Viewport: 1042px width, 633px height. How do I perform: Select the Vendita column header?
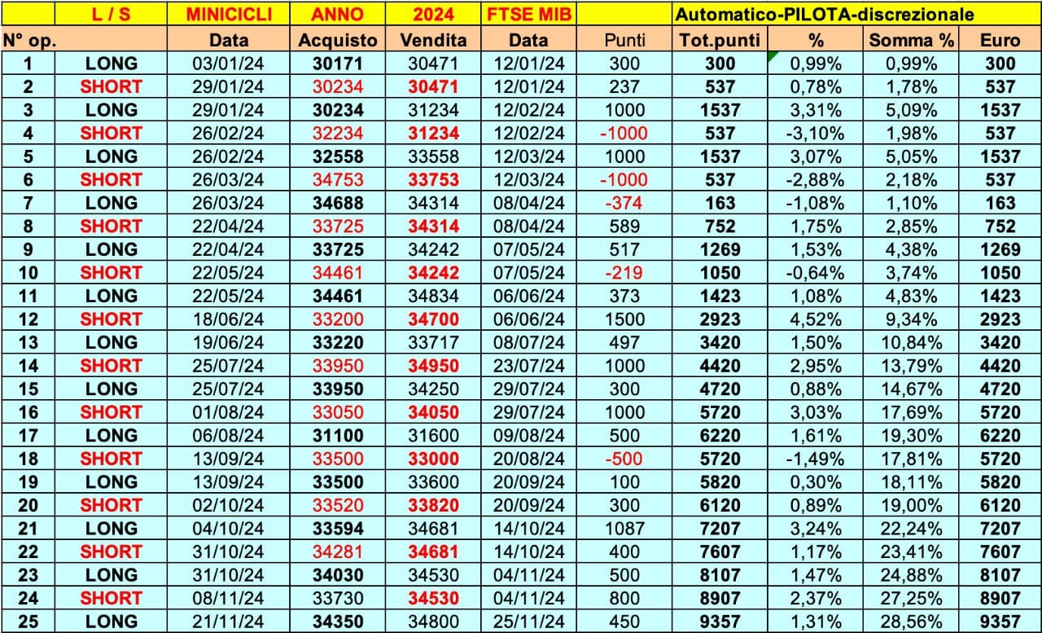point(434,40)
